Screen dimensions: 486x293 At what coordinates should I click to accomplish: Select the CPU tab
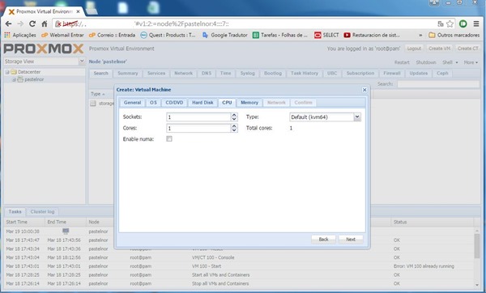(227, 103)
